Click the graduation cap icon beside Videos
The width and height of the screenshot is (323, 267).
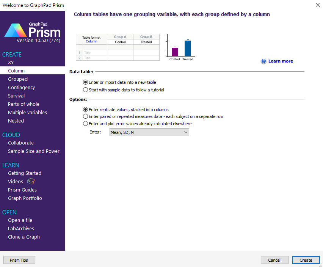point(31,181)
